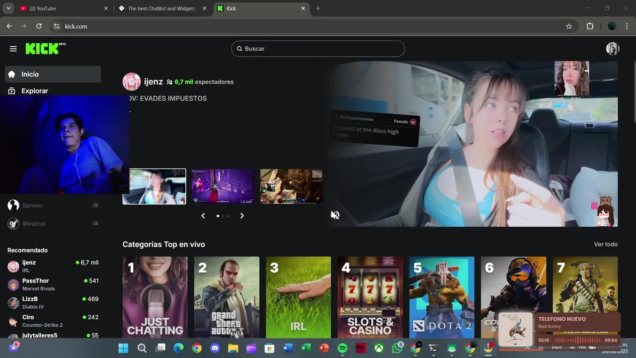Open the profile avatar menu
The height and width of the screenshot is (358, 636).
click(612, 49)
